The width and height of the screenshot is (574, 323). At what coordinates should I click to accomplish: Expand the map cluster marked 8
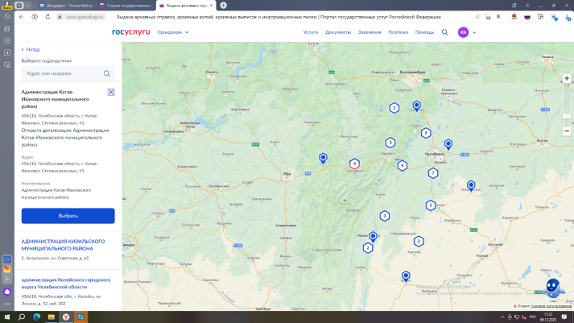point(426,133)
